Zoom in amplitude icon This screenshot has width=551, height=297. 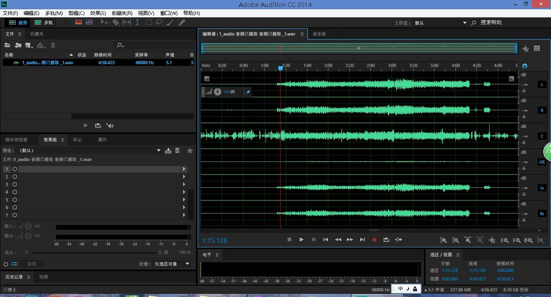(x=444, y=240)
